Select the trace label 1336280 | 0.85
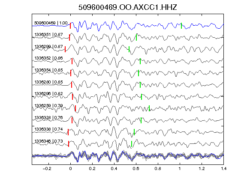247x185 pixels. [48, 82]
